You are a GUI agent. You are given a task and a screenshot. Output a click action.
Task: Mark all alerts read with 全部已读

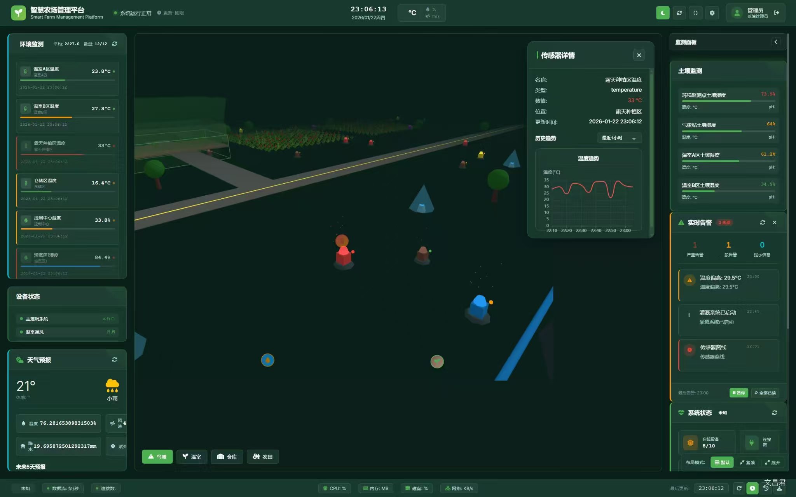[765, 393]
